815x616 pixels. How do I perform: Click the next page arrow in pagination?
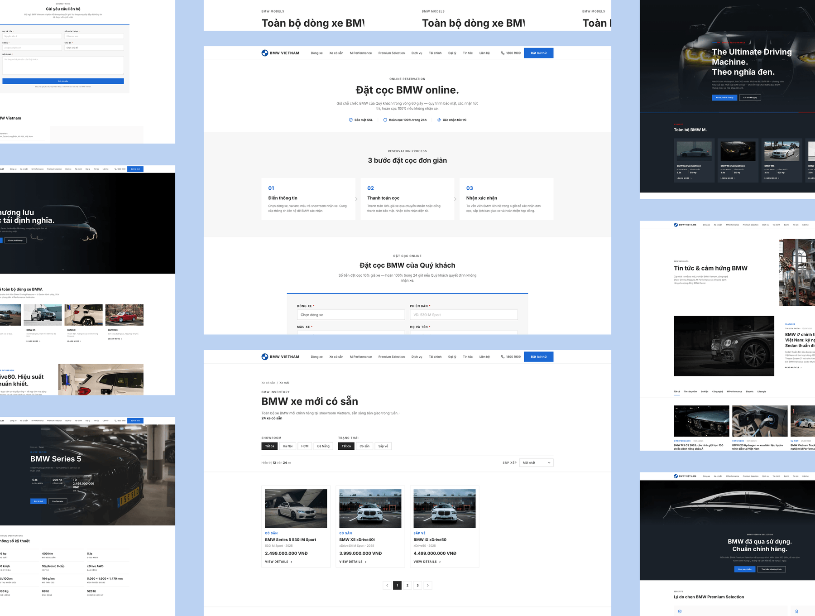(x=428, y=585)
